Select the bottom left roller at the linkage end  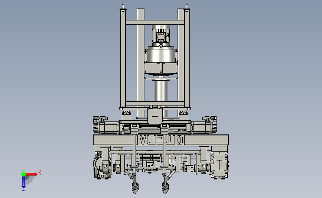(x=135, y=188)
